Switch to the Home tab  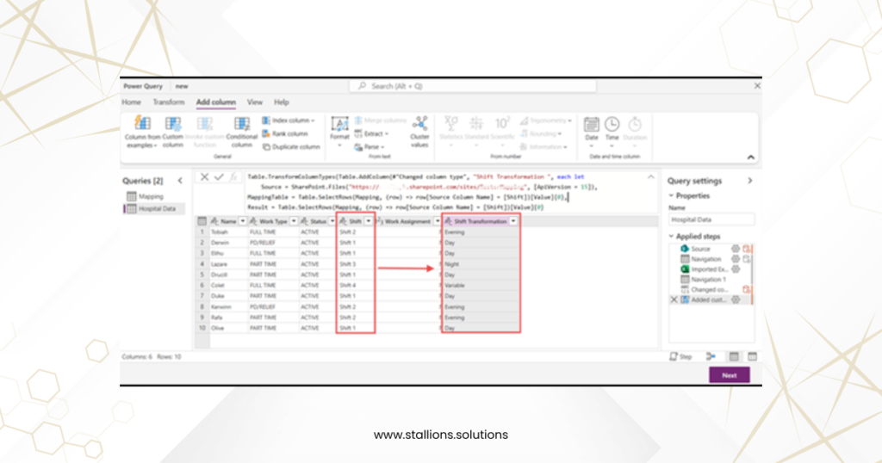pyautogui.click(x=132, y=102)
